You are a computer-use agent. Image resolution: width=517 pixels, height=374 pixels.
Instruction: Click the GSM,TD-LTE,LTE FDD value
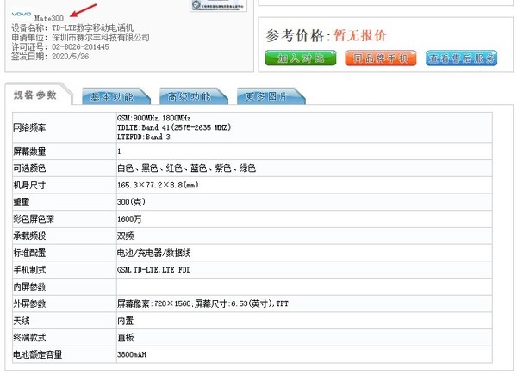pos(153,270)
